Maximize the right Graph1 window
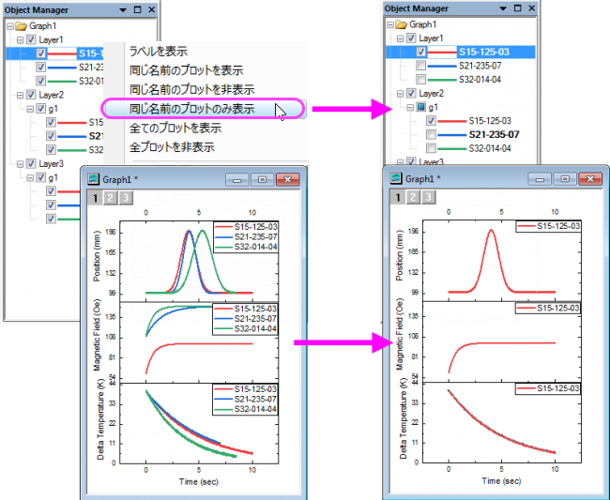 click(x=565, y=179)
